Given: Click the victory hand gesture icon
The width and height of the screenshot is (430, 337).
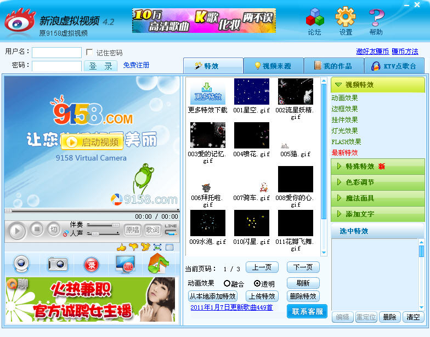Looking at the screenshot, I should pyautogui.click(x=146, y=247).
